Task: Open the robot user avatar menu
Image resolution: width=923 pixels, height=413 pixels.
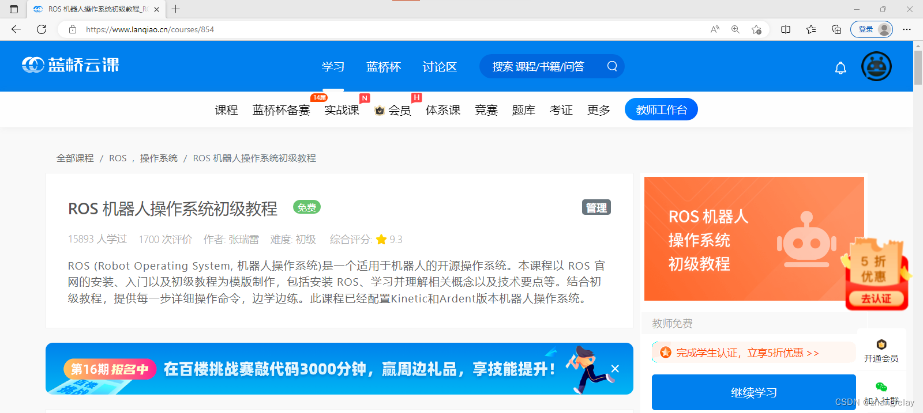Action: click(876, 66)
